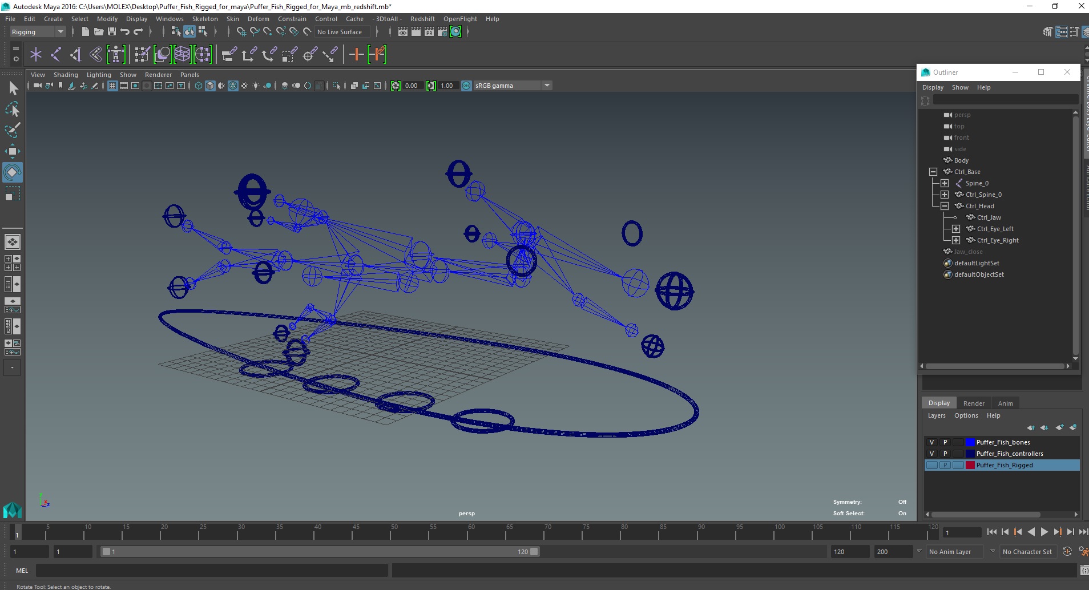
Task: Click the Set Key shelf icon
Action: point(357,55)
